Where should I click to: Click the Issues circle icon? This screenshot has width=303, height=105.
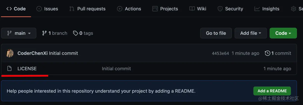[39, 9]
